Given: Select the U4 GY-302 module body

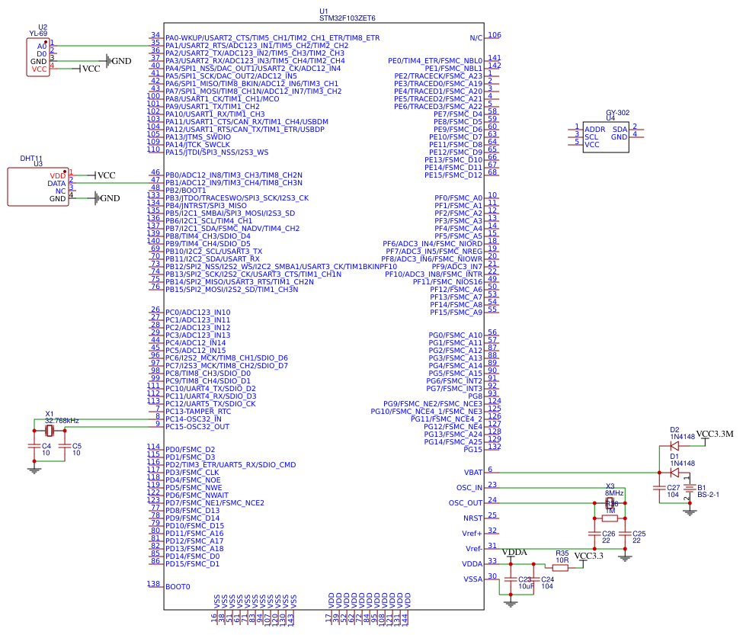Looking at the screenshot, I should (x=606, y=137).
